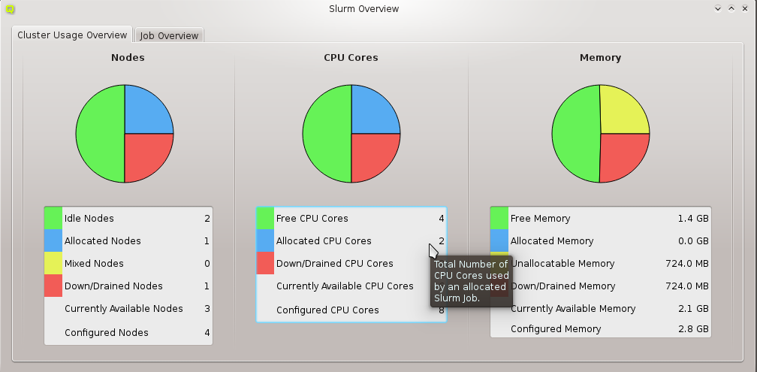Click the 724.0 MB Unallocatable Memory value
Screen dimensions: 757x372
pyautogui.click(x=687, y=264)
